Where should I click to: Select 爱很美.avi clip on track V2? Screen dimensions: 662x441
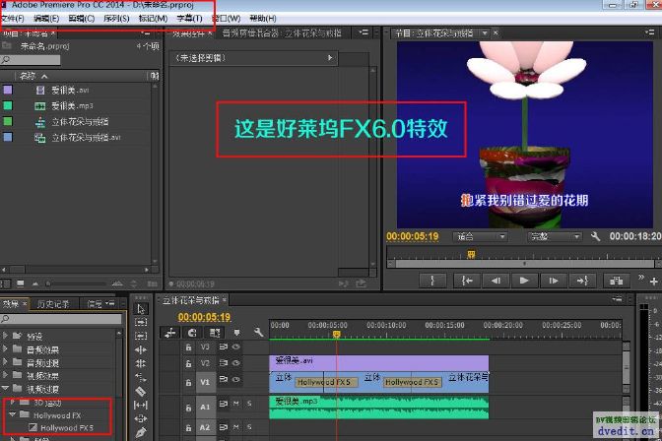pos(378,363)
